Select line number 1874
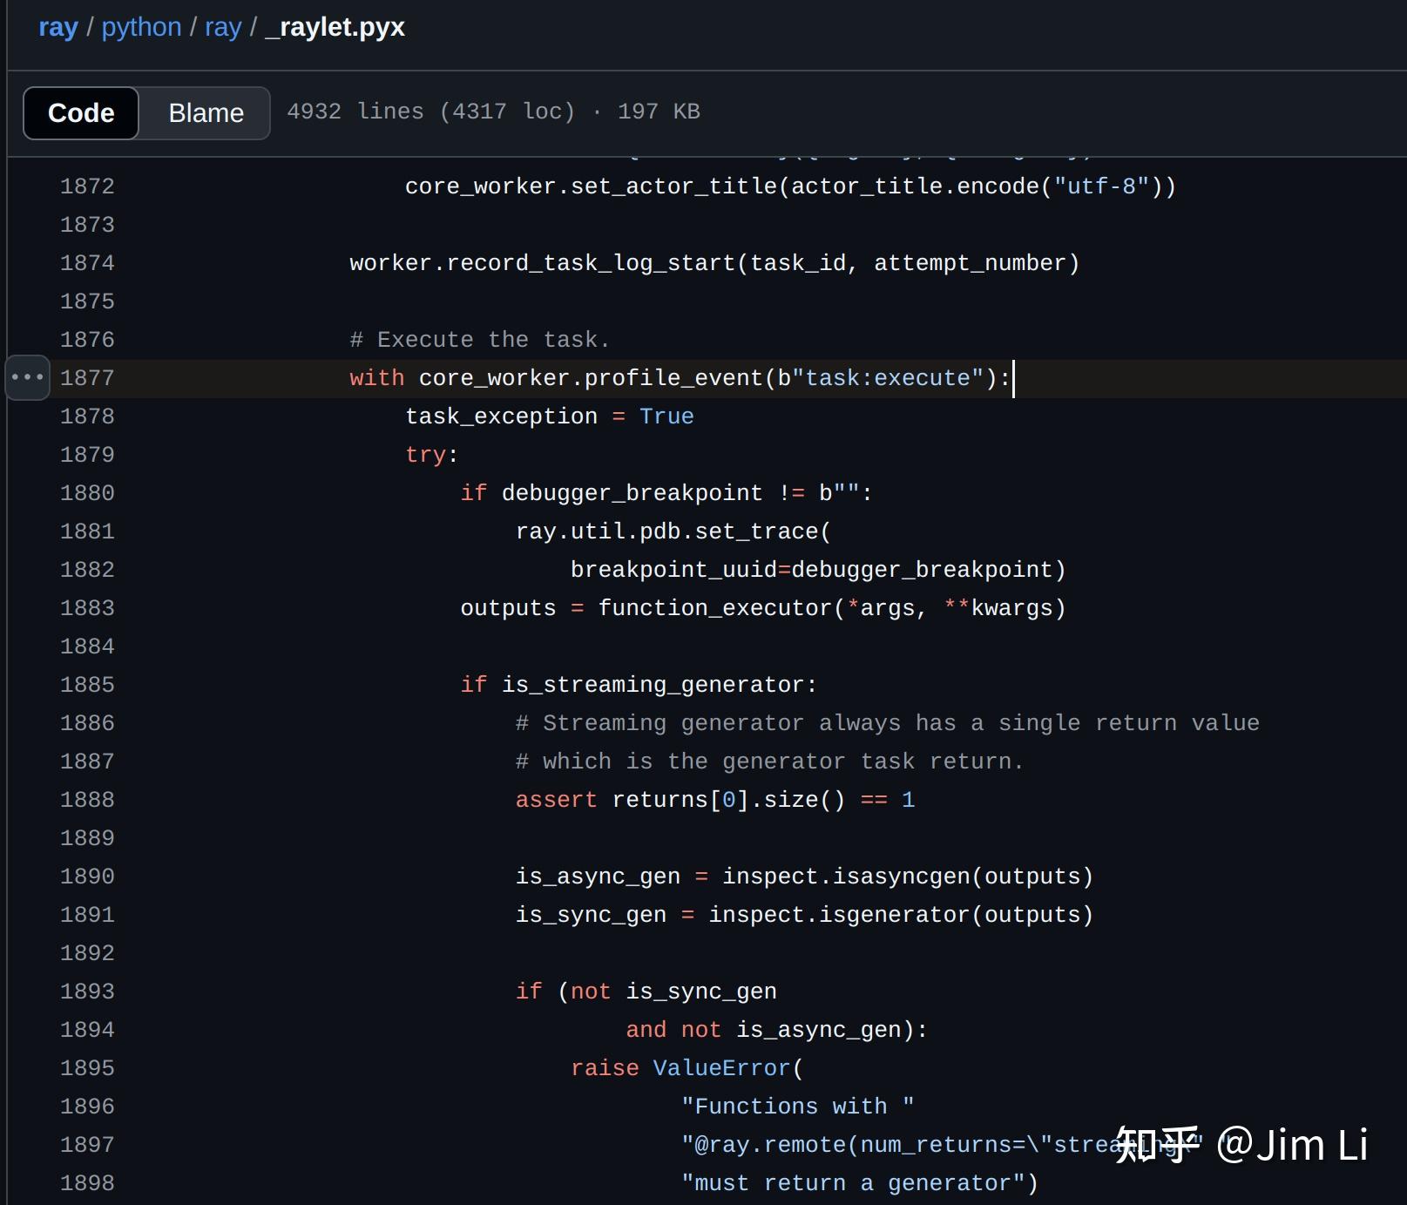This screenshot has height=1205, width=1407. pyautogui.click(x=87, y=263)
